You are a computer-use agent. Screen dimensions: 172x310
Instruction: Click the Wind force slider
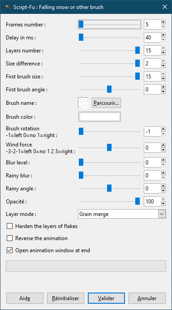[110, 147]
